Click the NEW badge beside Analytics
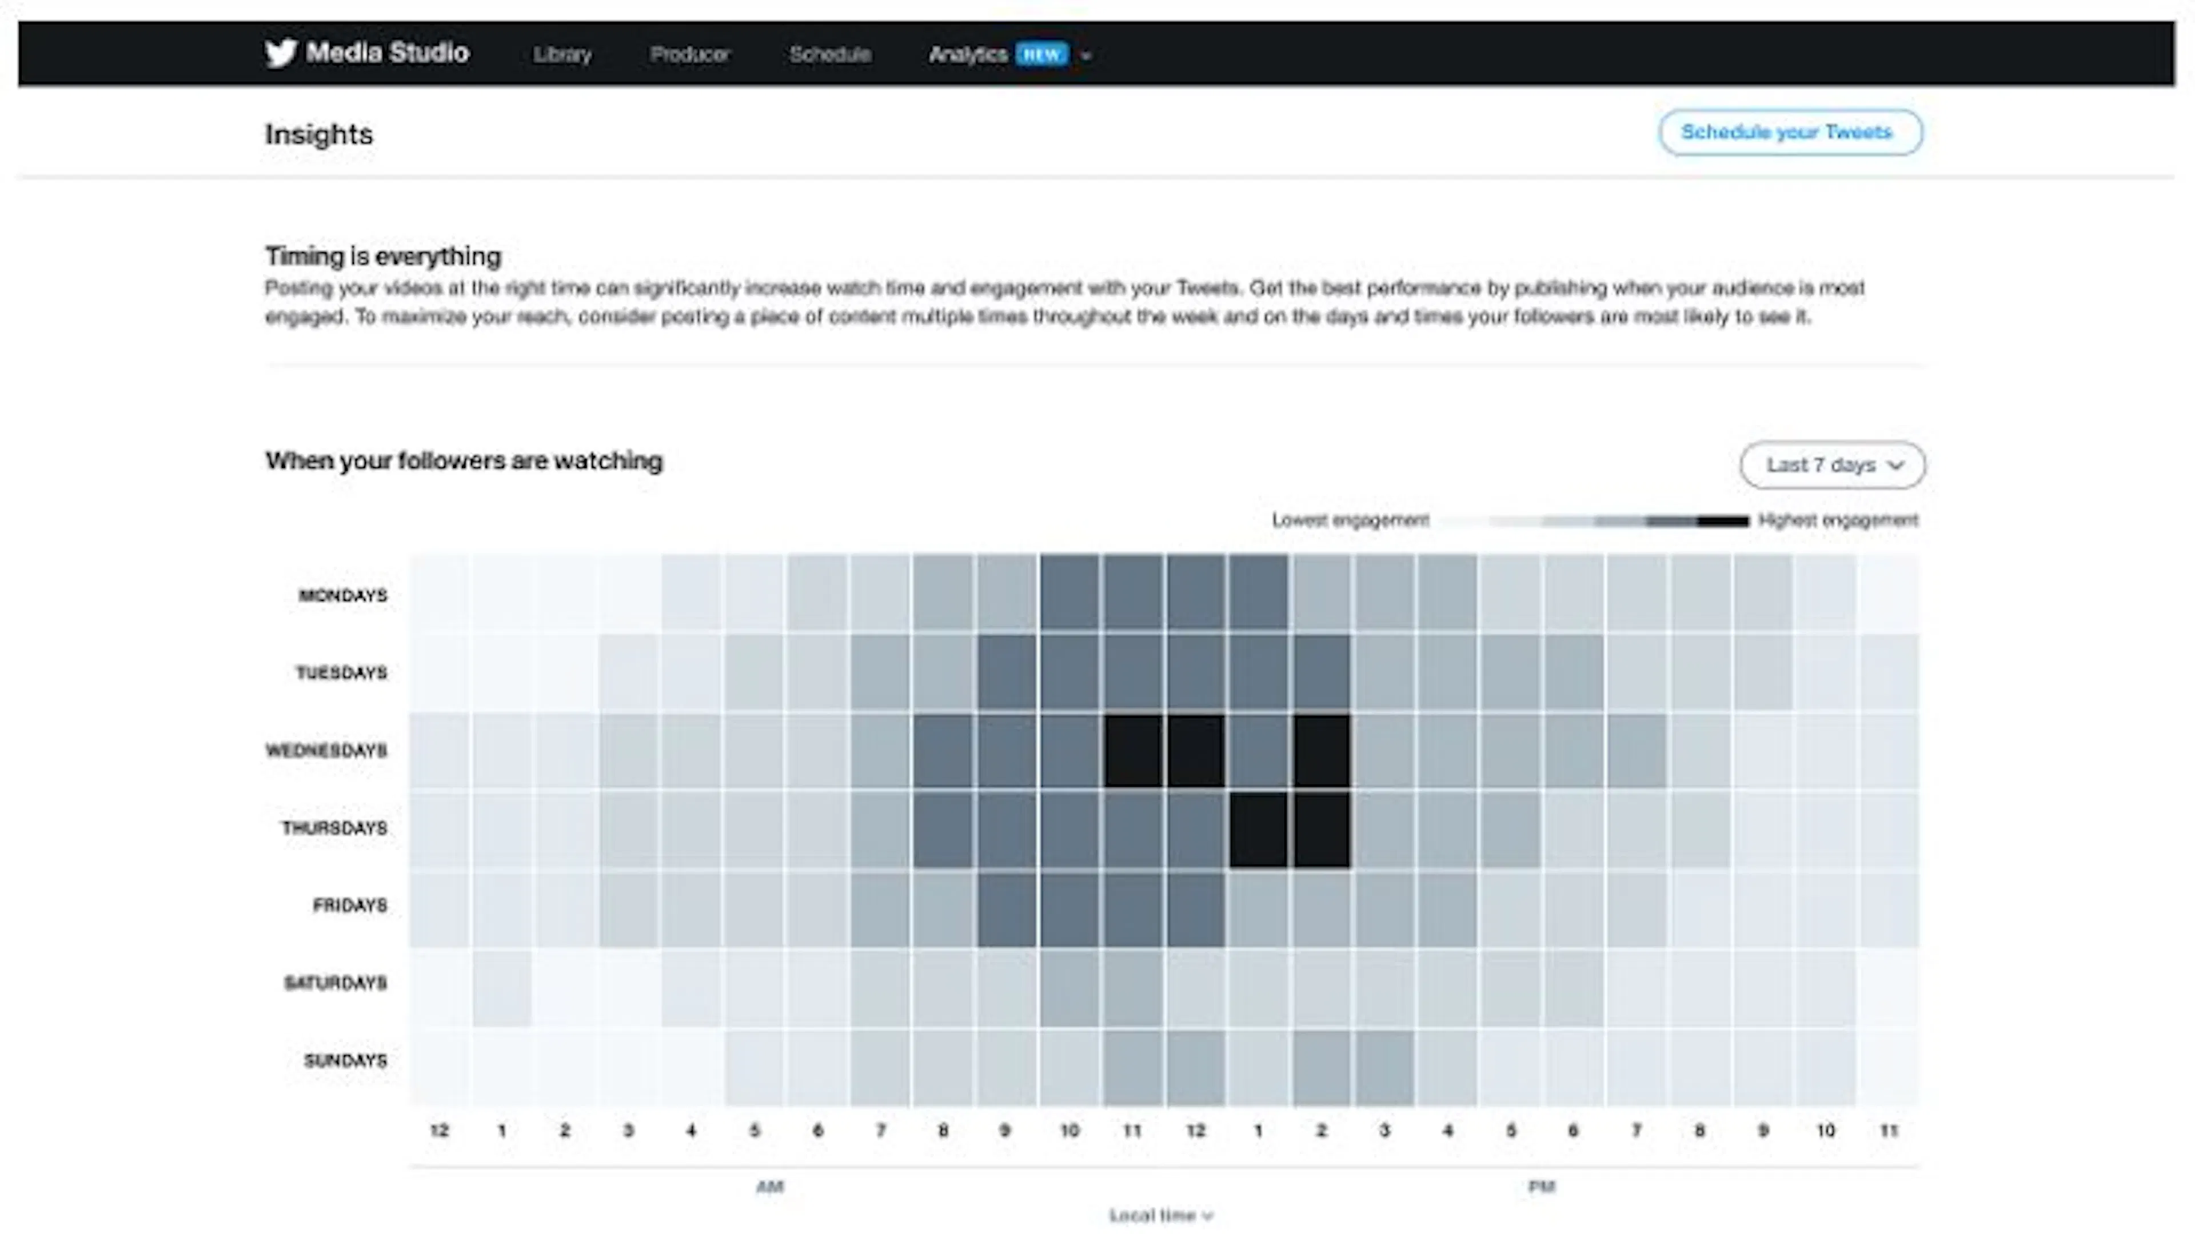Viewport: 2195px width, 1234px height. [x=1041, y=55]
